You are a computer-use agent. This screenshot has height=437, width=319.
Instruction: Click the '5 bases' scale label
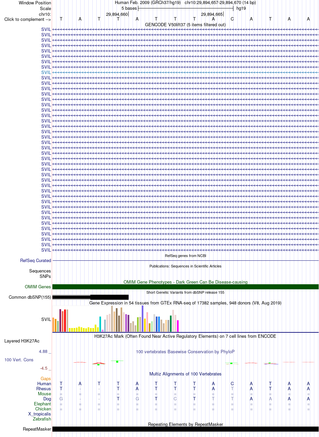(129, 8)
